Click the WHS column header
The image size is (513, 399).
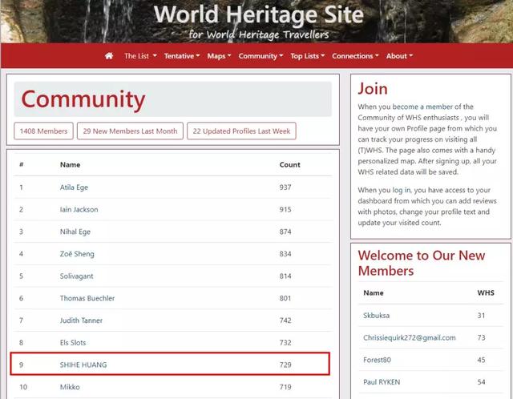pos(486,292)
